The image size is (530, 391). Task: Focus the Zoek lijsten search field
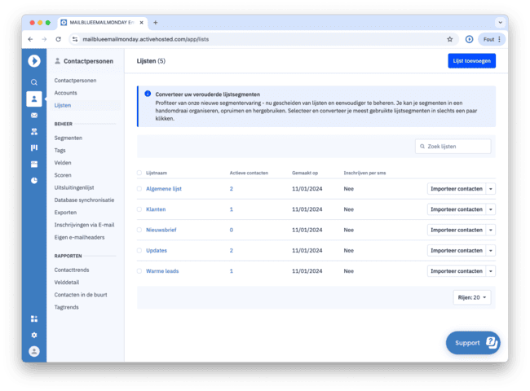tap(453, 147)
